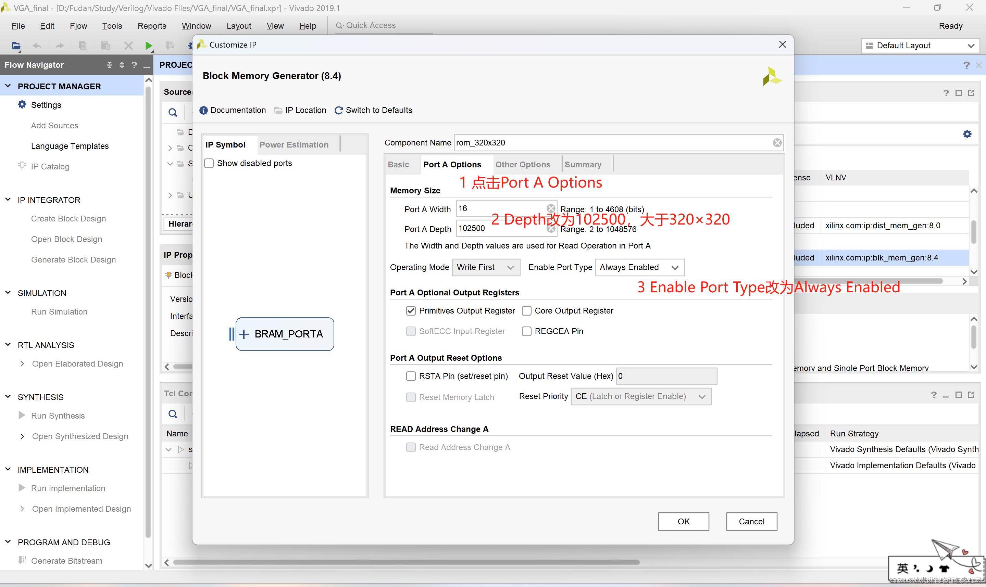Click the Sources panel search icon
986x587 pixels.
[173, 112]
